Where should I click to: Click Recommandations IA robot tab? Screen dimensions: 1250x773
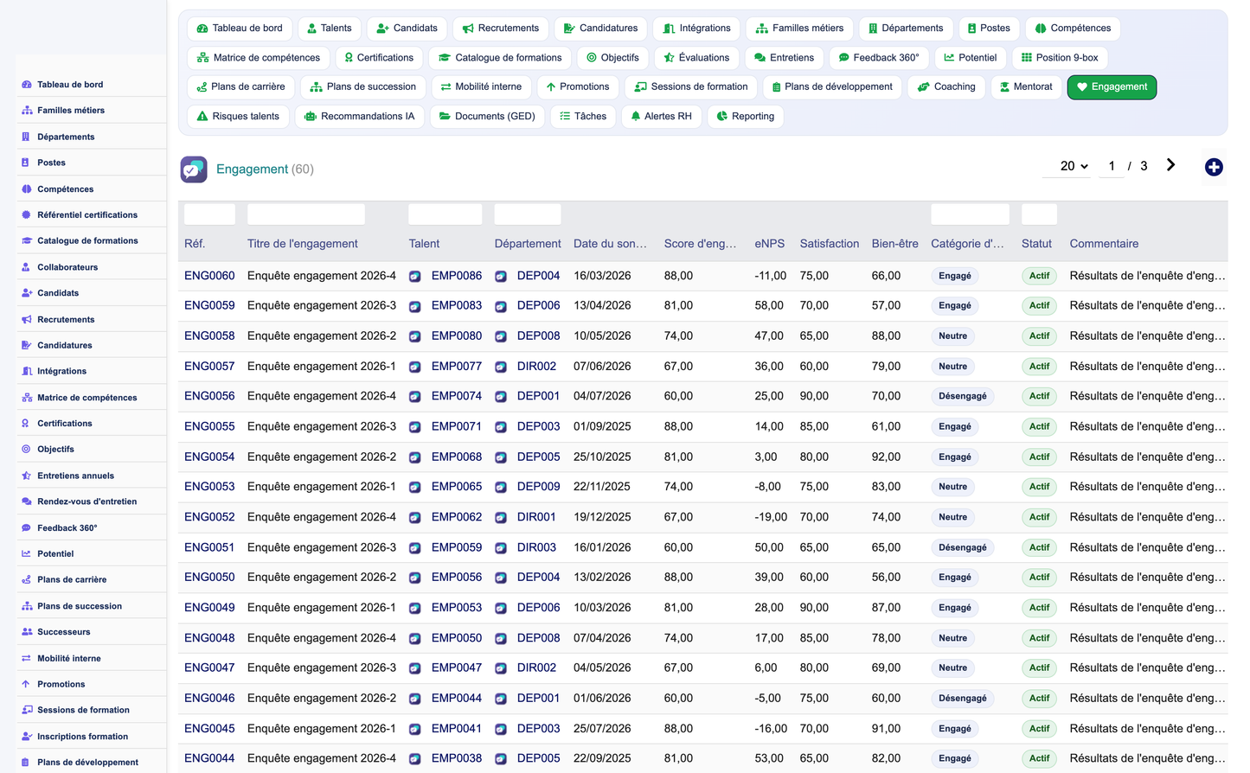[360, 116]
